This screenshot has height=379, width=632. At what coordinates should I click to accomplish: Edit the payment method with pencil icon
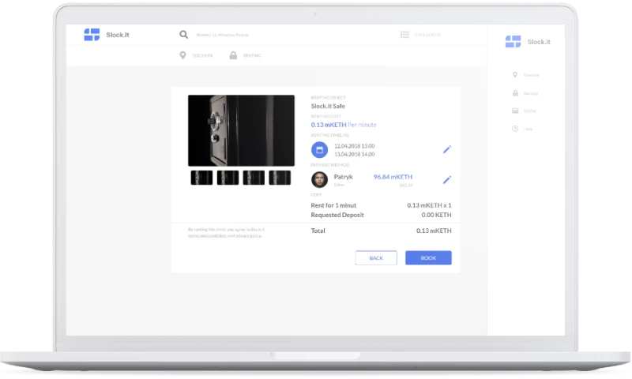(x=446, y=180)
